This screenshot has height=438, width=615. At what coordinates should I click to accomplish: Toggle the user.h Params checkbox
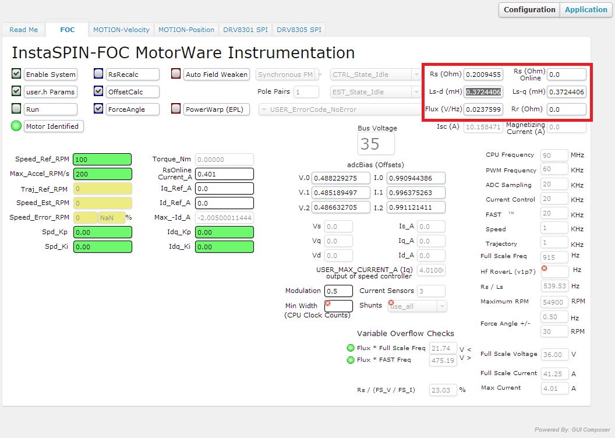pos(16,91)
